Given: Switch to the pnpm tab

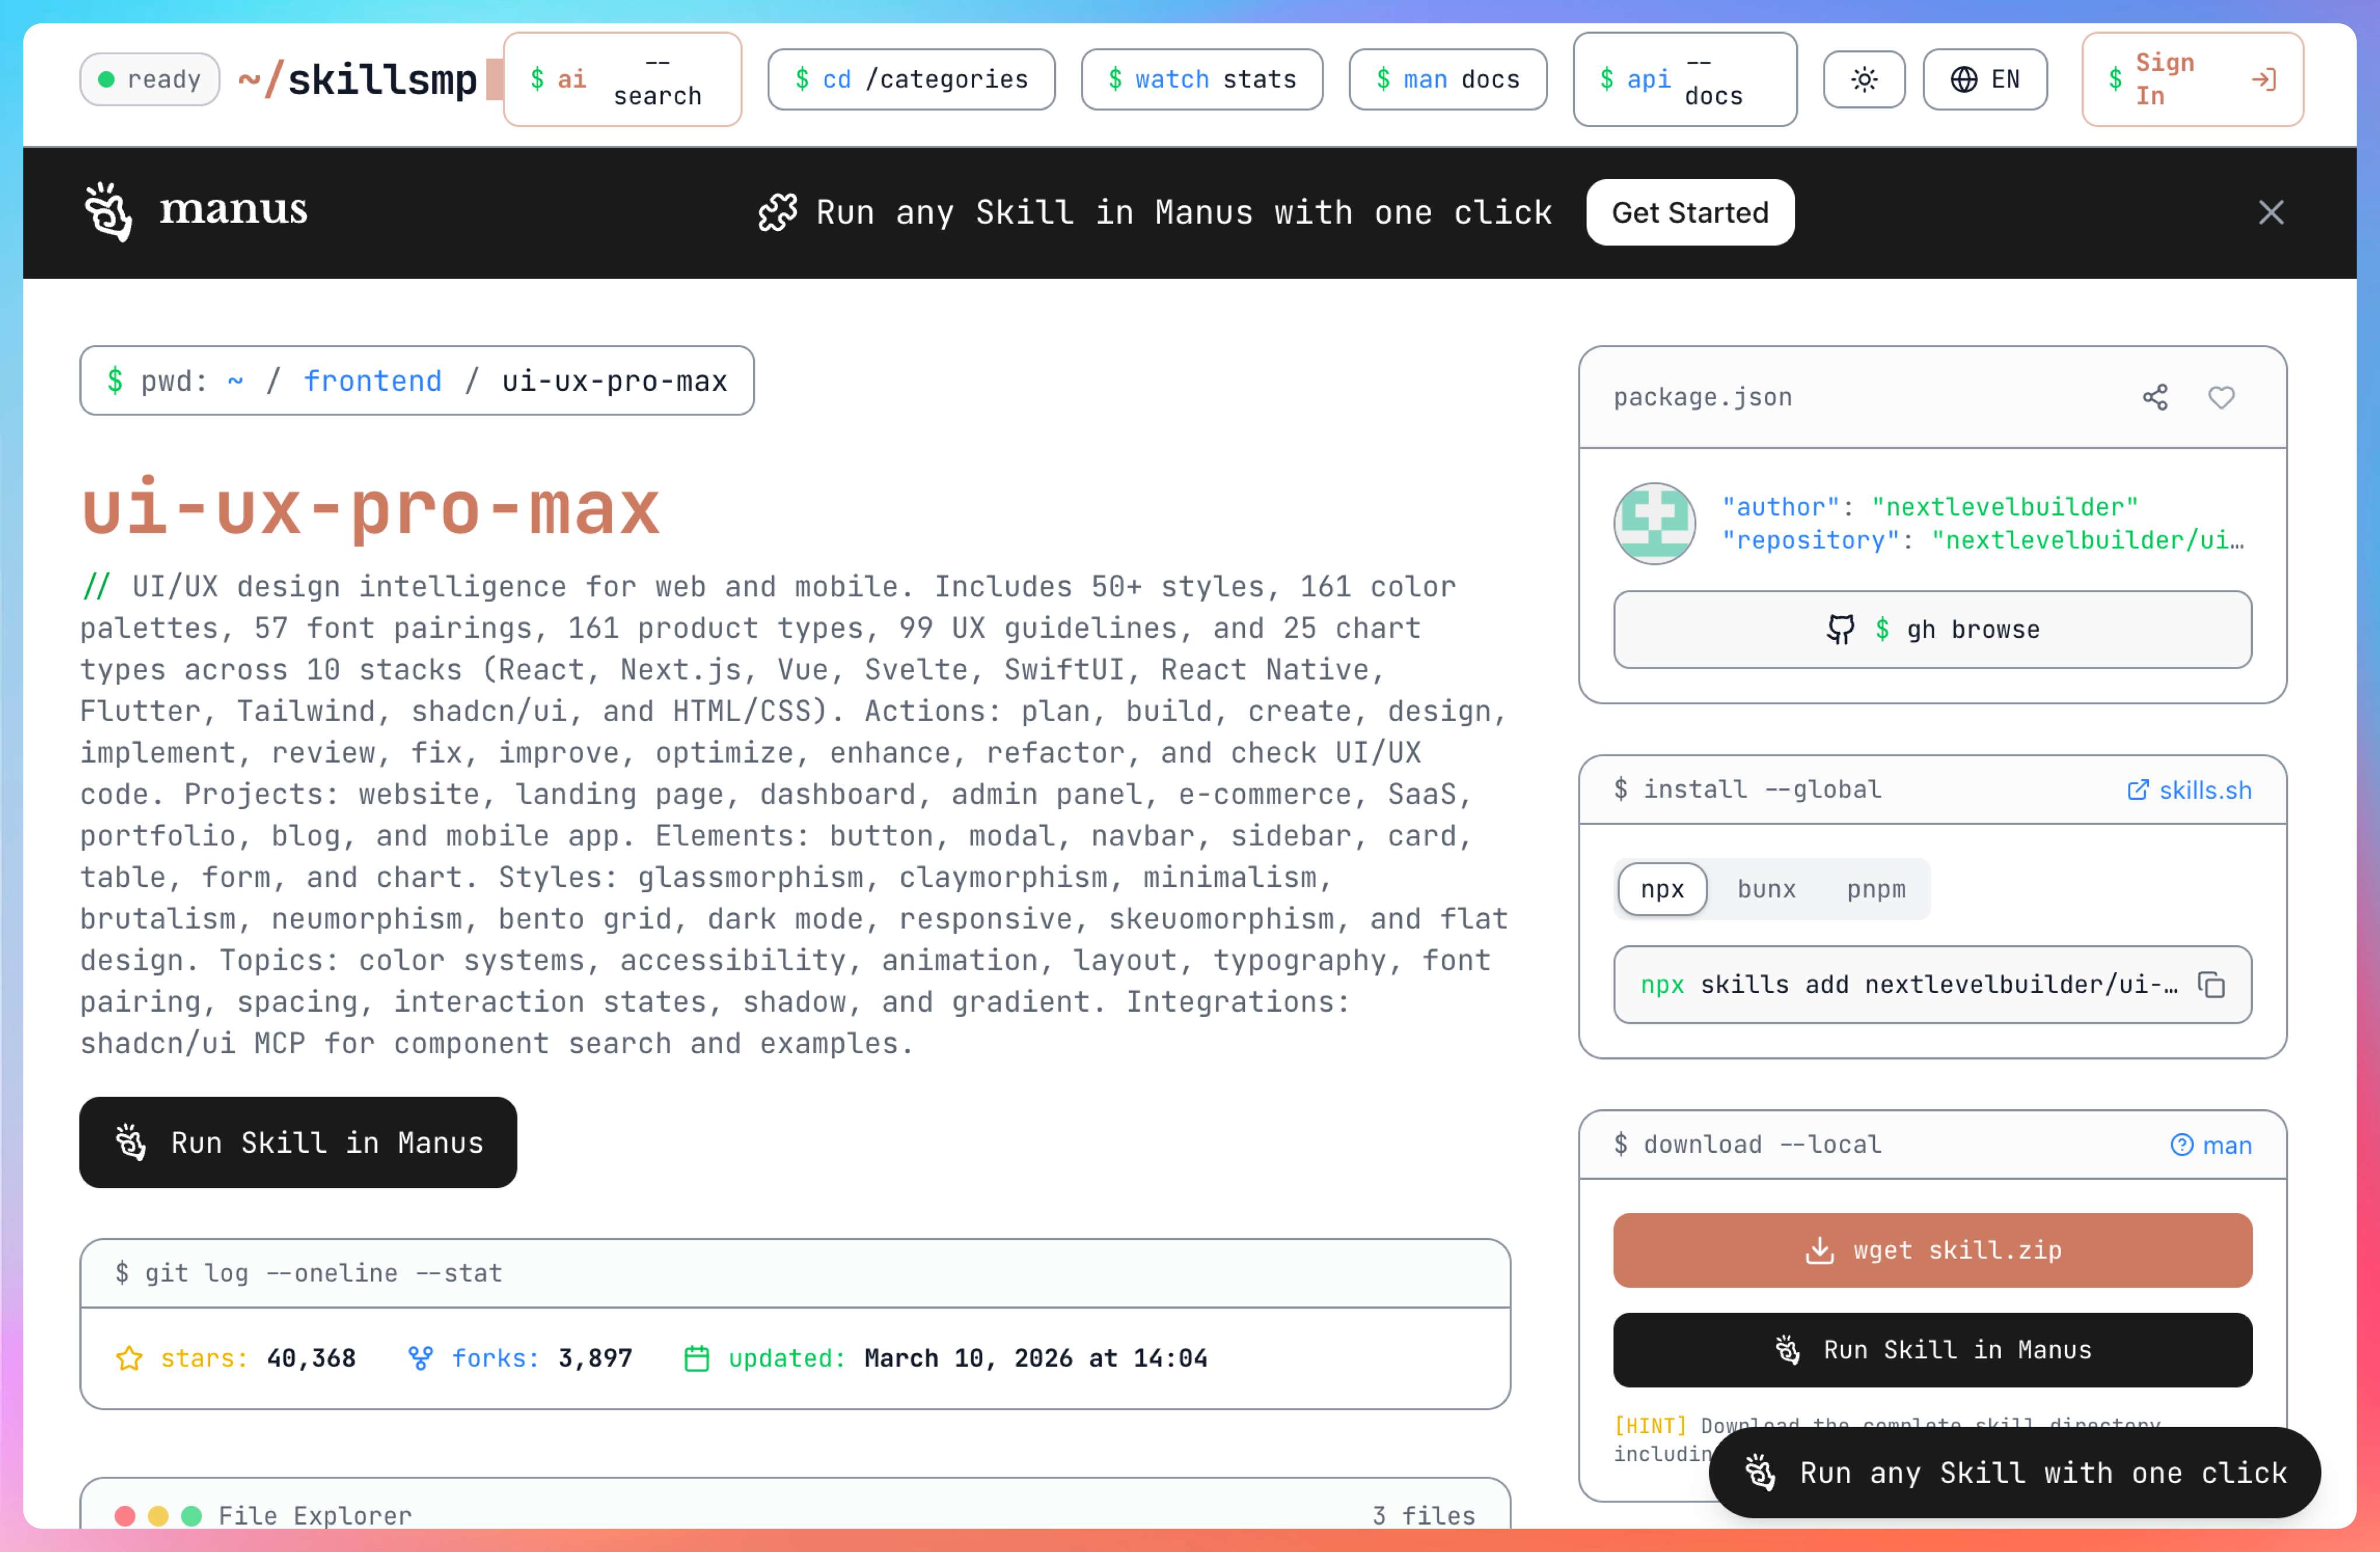Looking at the screenshot, I should click(1875, 888).
